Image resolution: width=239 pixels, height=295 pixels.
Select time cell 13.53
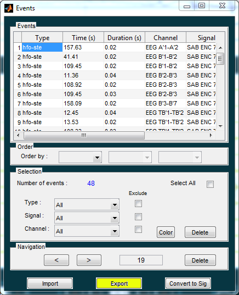[83, 122]
